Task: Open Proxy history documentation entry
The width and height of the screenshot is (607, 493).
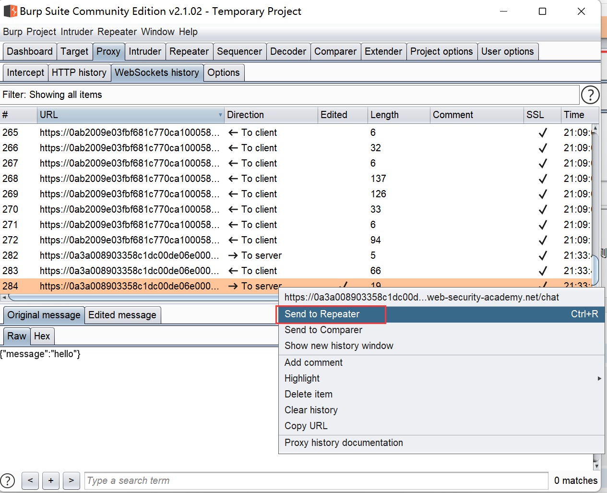Action: click(x=344, y=443)
